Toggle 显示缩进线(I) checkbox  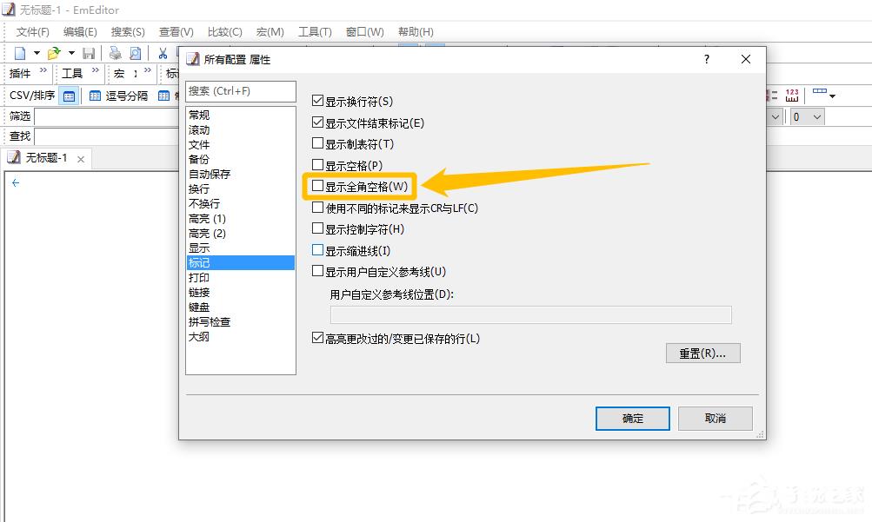(317, 250)
